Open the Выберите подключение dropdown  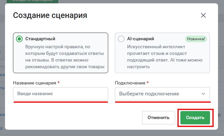[162, 94]
